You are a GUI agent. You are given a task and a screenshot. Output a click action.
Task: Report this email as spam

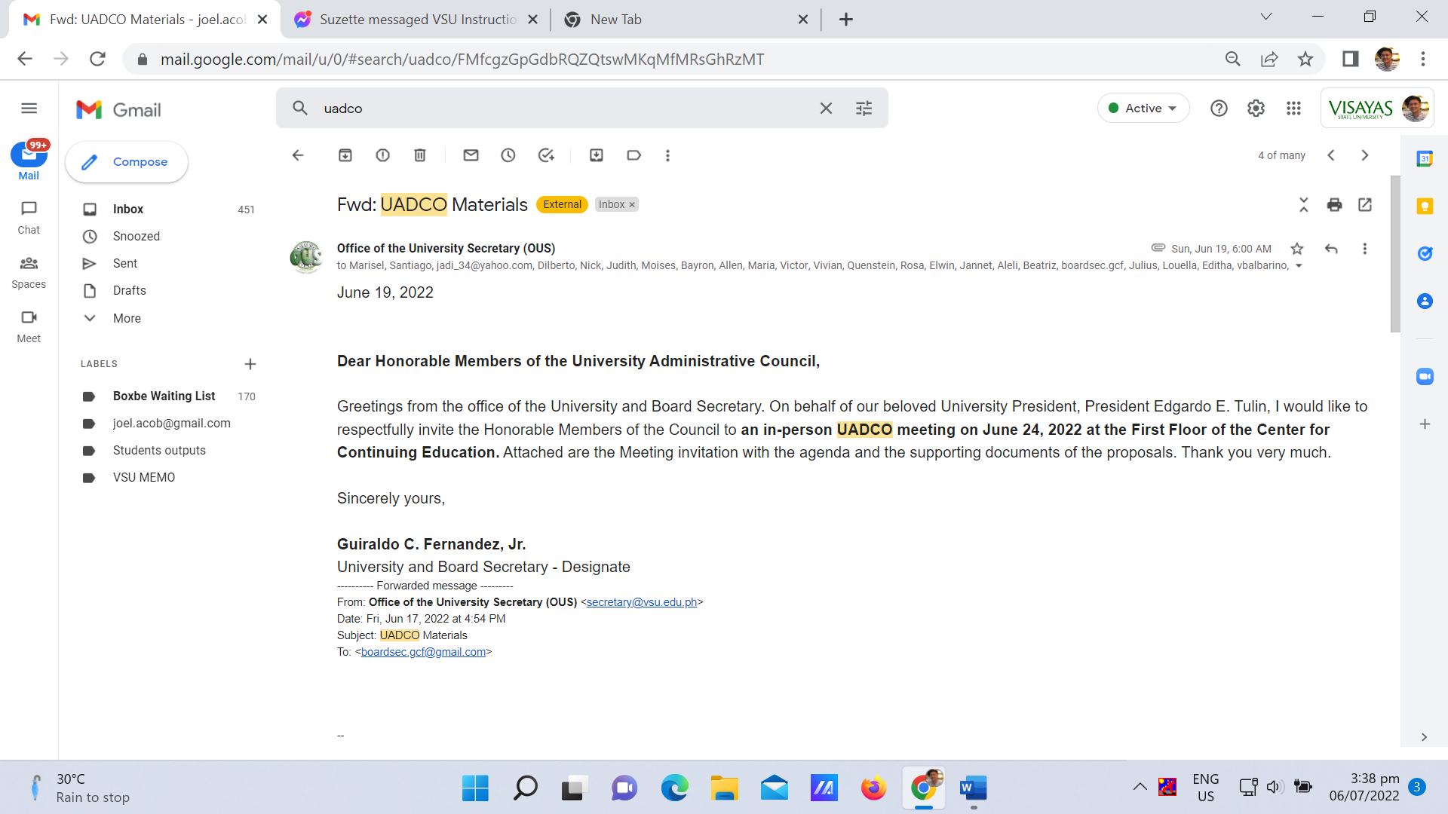click(x=382, y=155)
